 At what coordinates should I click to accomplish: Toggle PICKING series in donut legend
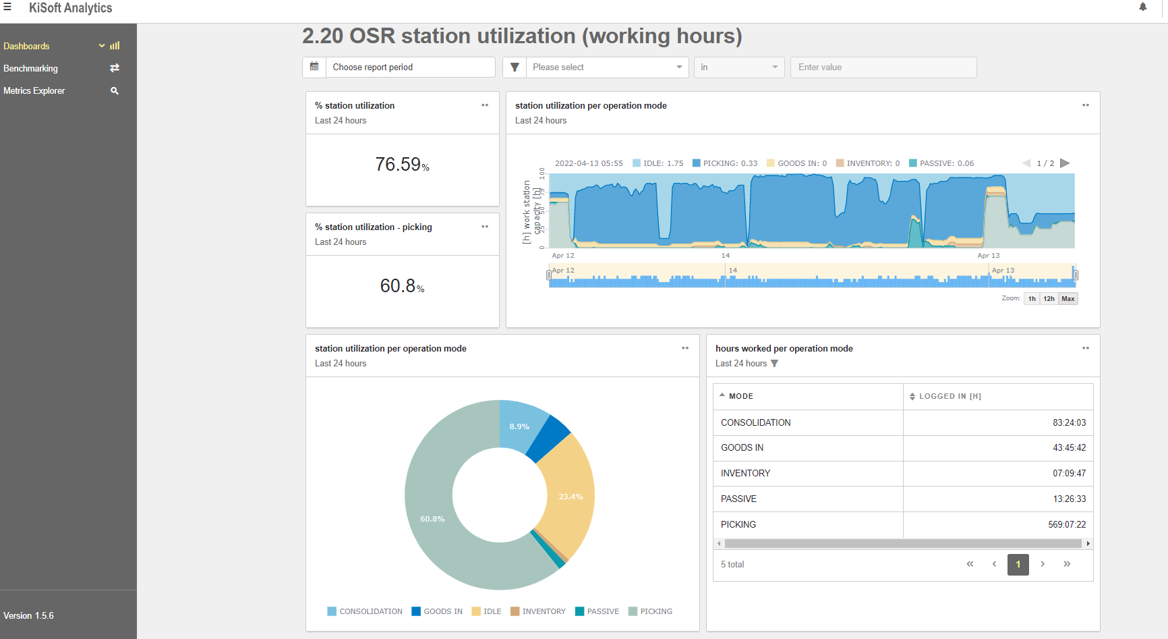(650, 611)
